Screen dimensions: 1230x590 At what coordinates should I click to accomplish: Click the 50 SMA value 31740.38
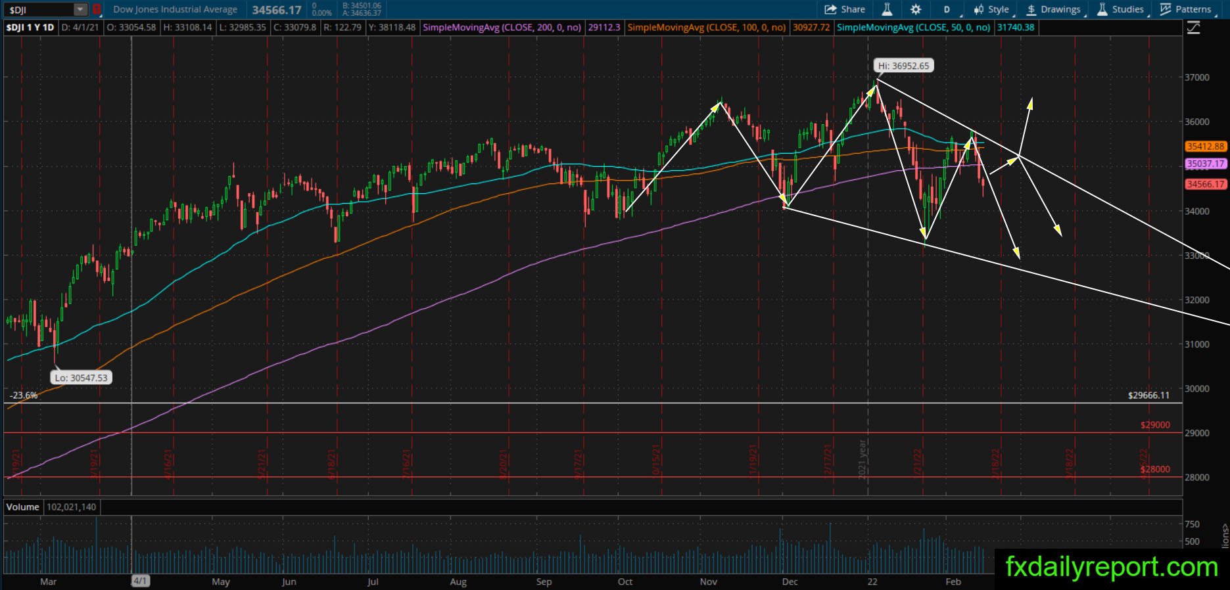pos(1016,28)
